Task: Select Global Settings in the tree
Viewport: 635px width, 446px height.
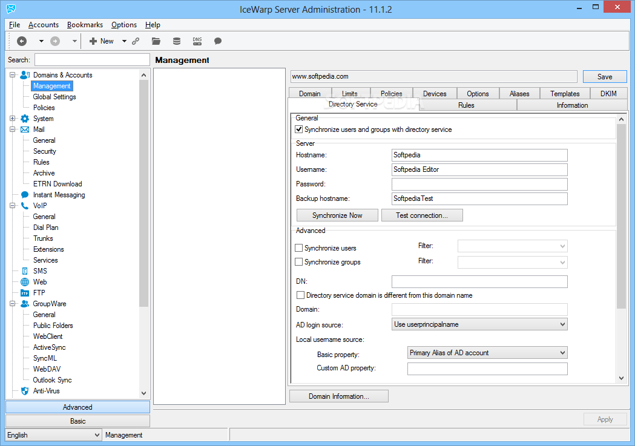Action: point(54,97)
